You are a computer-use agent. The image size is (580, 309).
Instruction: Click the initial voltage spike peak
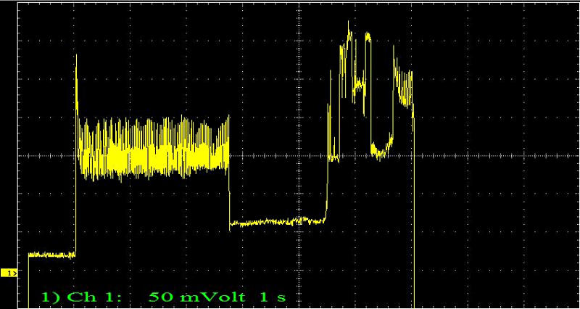coord(76,57)
